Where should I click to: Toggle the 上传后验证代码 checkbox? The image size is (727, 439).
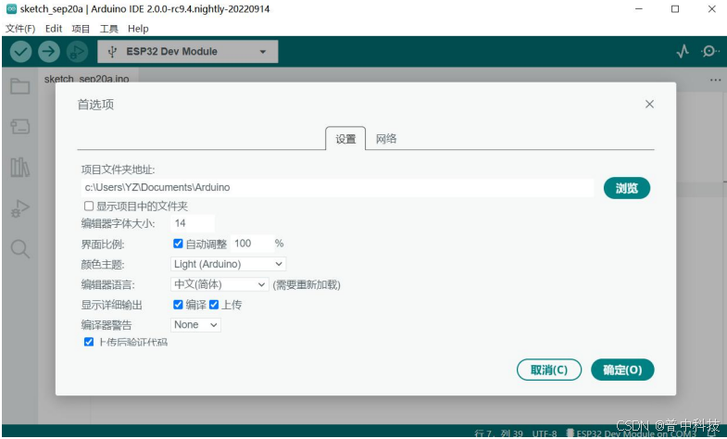tap(89, 342)
